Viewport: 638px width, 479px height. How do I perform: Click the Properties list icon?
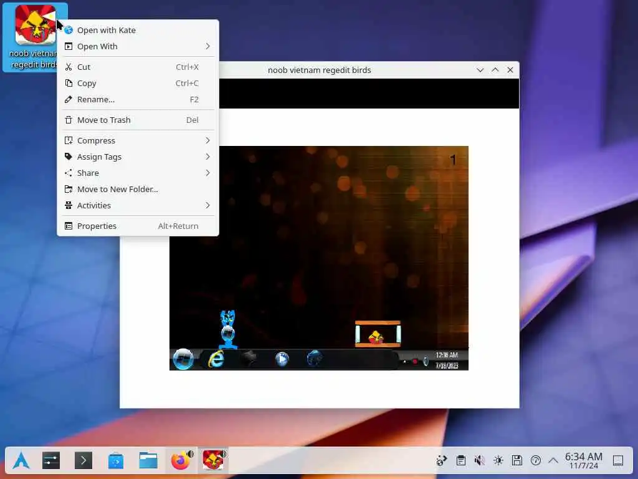69,226
